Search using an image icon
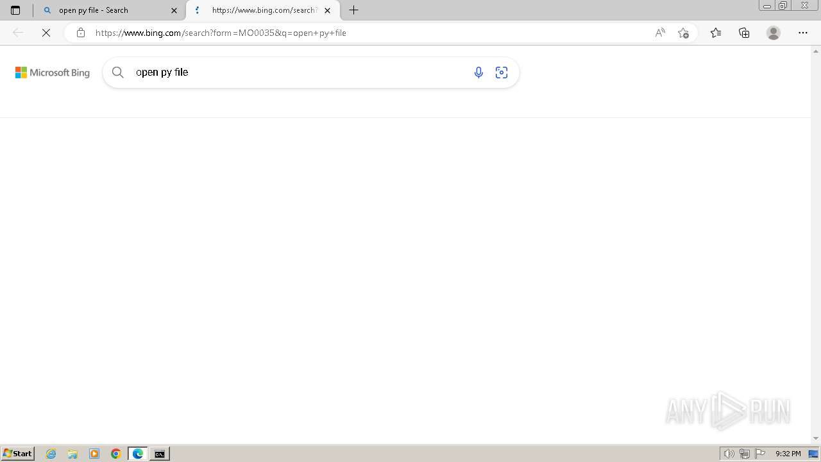821x462 pixels. 502,73
